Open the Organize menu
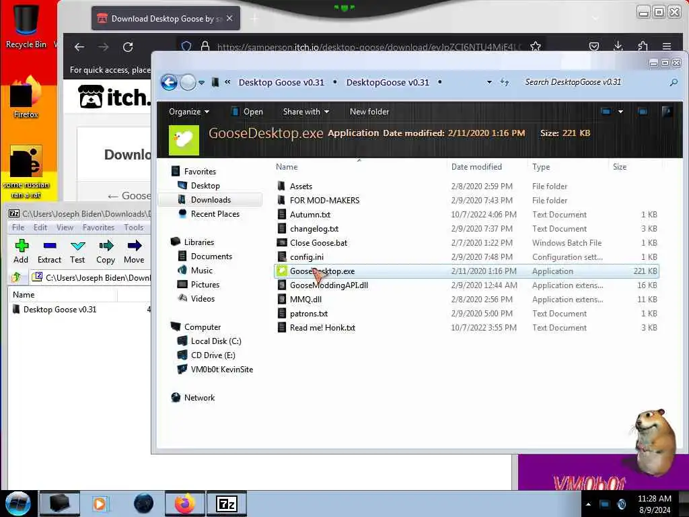 point(189,112)
